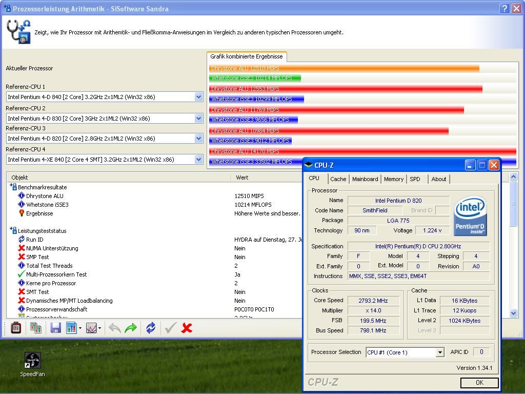Click the Objekt column header
525x394 pixels.
(119, 178)
